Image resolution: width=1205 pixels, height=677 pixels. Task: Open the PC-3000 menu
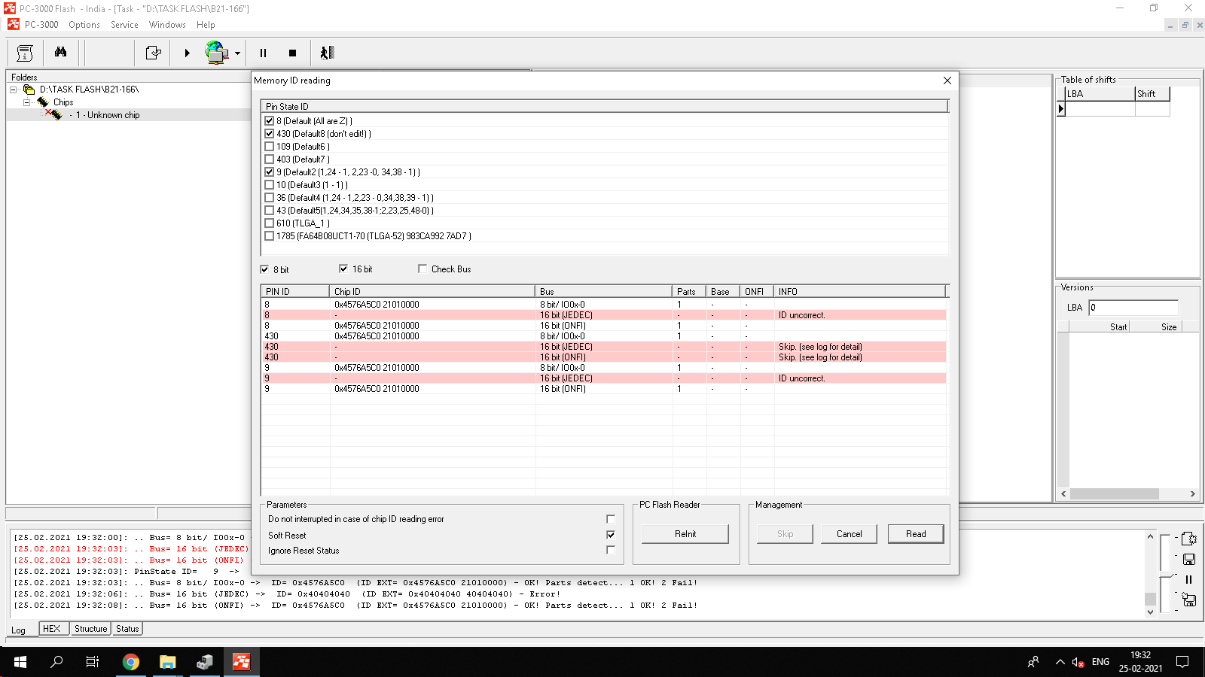(x=41, y=25)
